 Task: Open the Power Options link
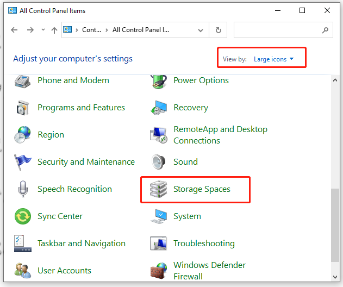[x=201, y=80]
